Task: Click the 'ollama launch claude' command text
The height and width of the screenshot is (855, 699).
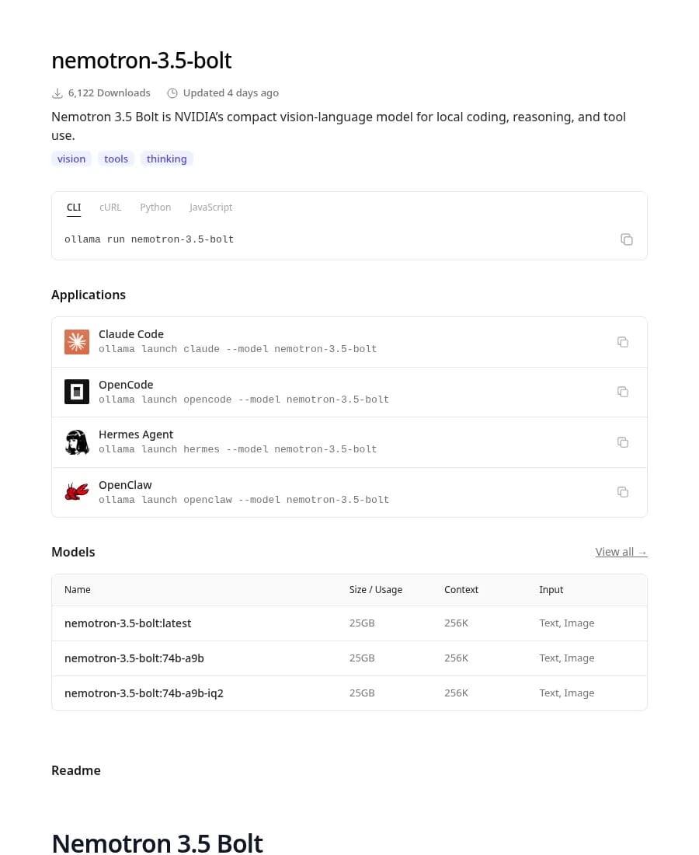Action: [238, 349]
